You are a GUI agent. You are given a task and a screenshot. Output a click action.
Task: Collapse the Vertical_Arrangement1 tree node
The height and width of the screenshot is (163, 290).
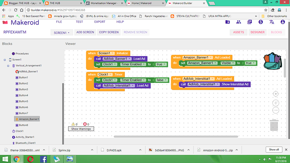click(x=8, y=66)
